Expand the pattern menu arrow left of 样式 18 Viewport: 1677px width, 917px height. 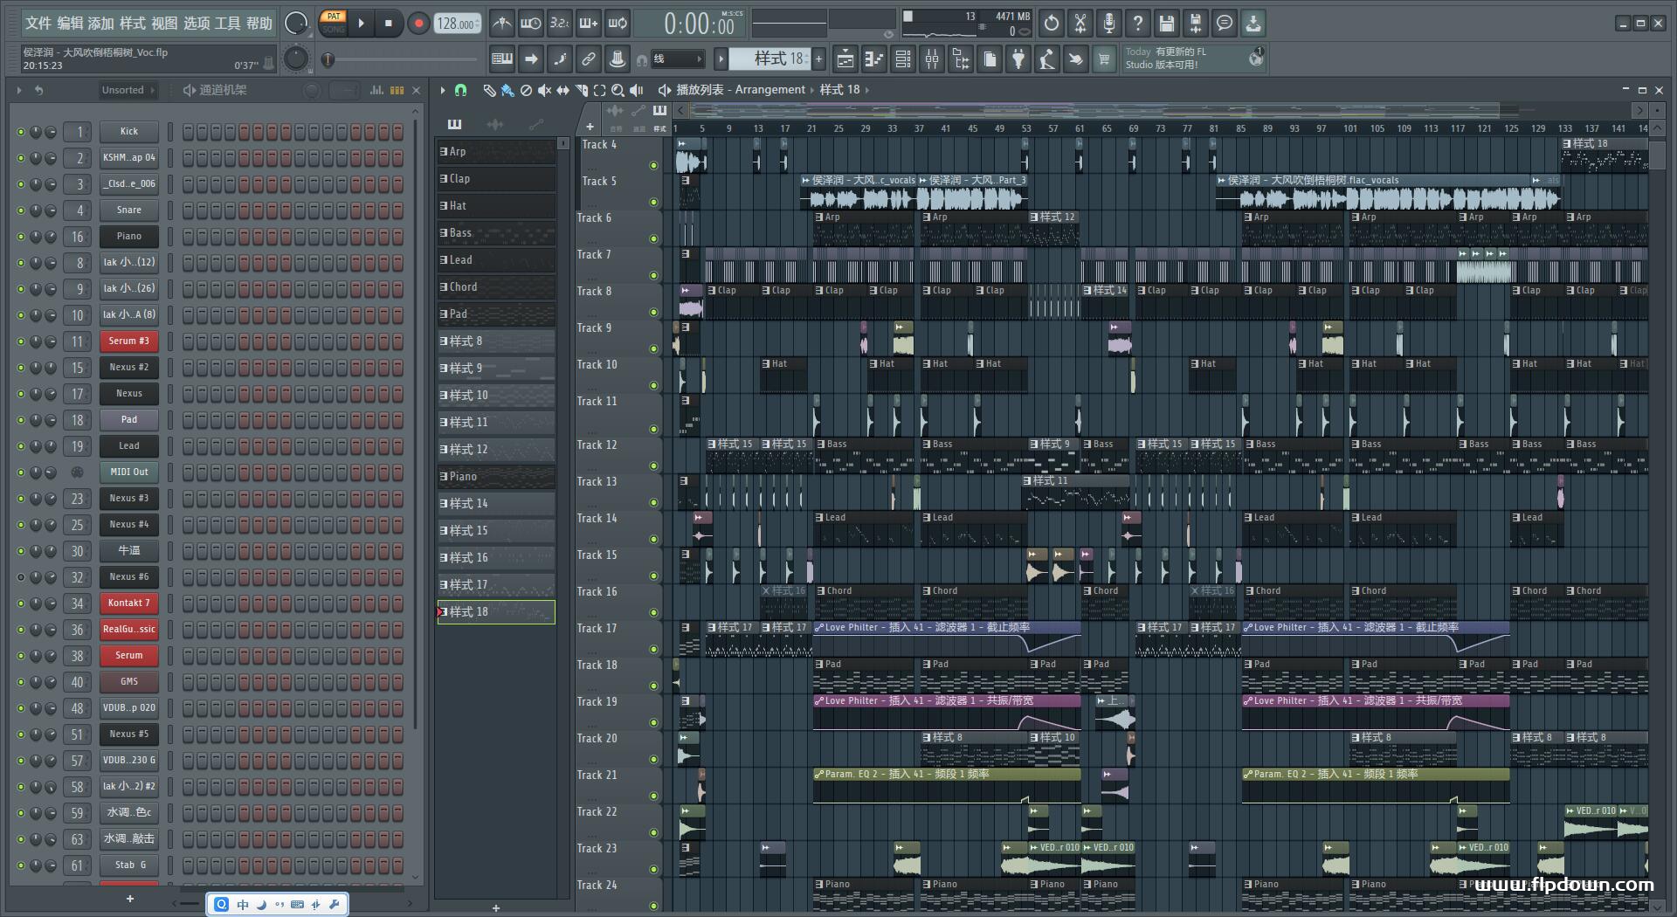pos(721,59)
